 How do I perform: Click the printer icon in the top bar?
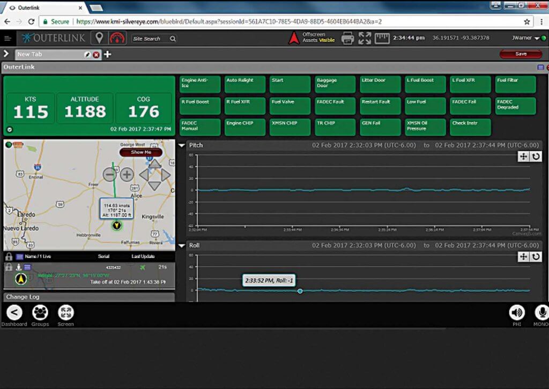347,38
